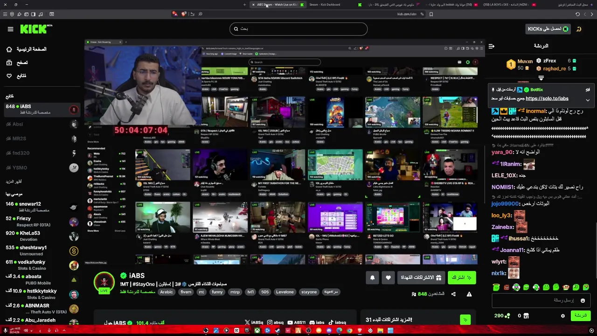Open recommended channel Abu_Jaradeh
Image resolution: width=597 pixels, height=336 pixels.
(x=42, y=321)
